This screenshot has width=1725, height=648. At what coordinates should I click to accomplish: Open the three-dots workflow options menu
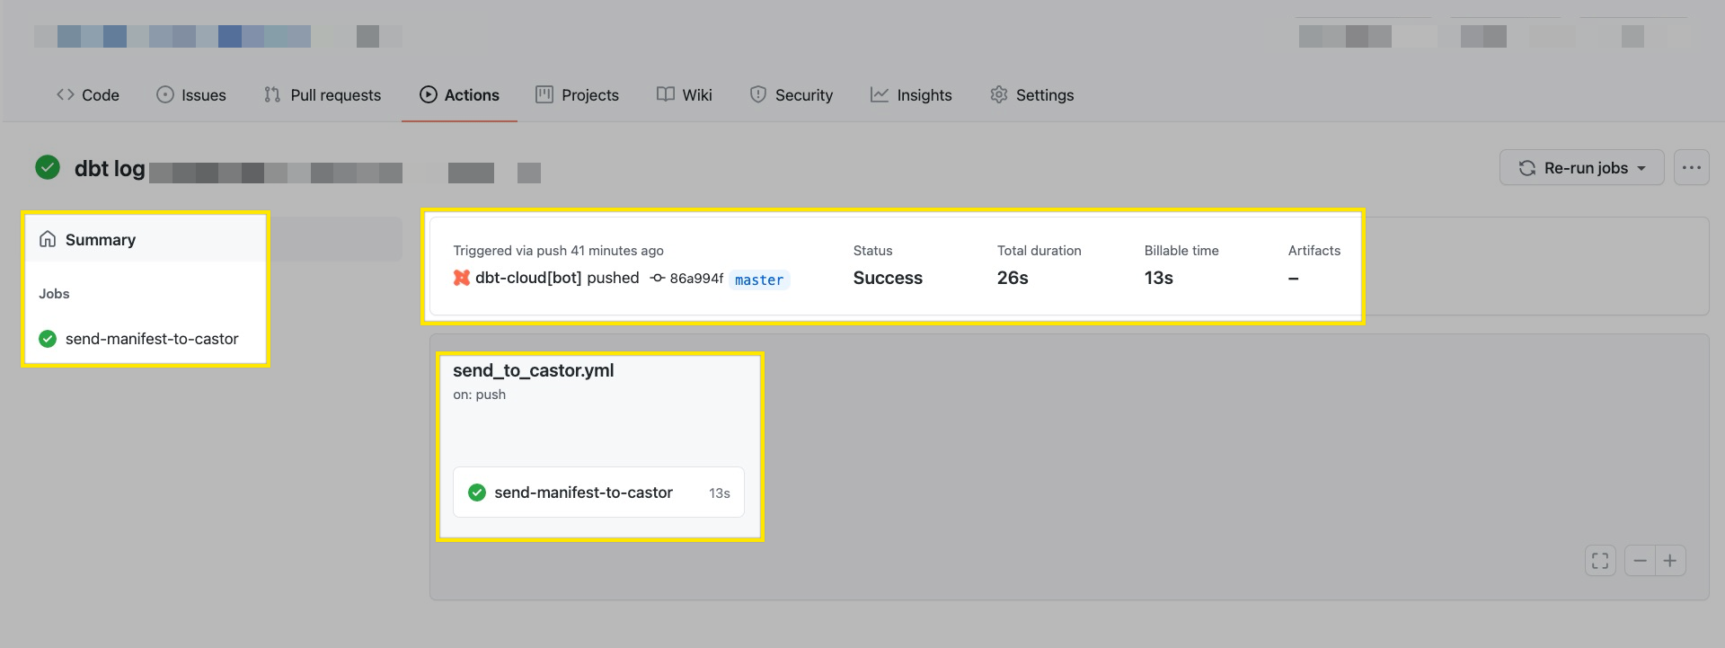pyautogui.click(x=1691, y=168)
